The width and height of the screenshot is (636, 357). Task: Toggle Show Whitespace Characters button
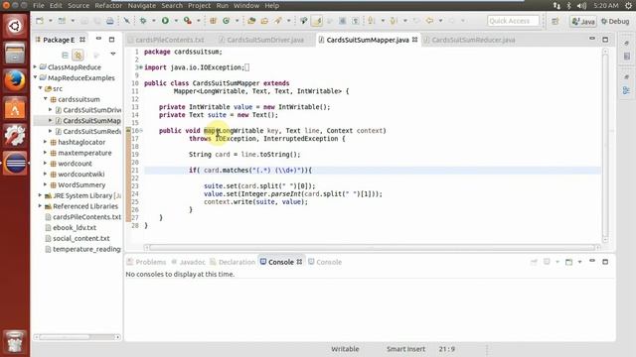pyautogui.click(x=356, y=21)
